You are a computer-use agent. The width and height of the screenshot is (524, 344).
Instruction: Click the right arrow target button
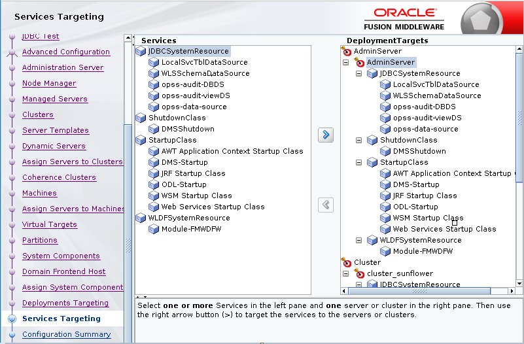[325, 135]
